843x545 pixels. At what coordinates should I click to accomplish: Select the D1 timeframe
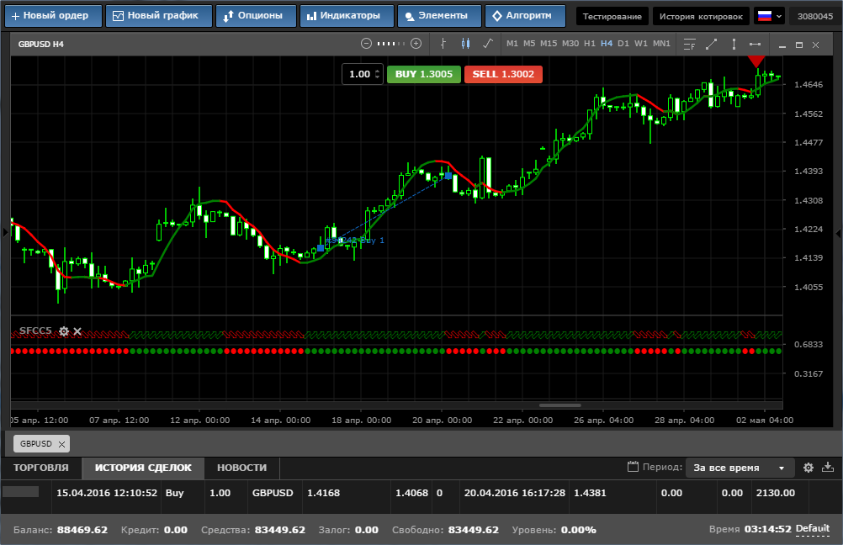point(623,44)
